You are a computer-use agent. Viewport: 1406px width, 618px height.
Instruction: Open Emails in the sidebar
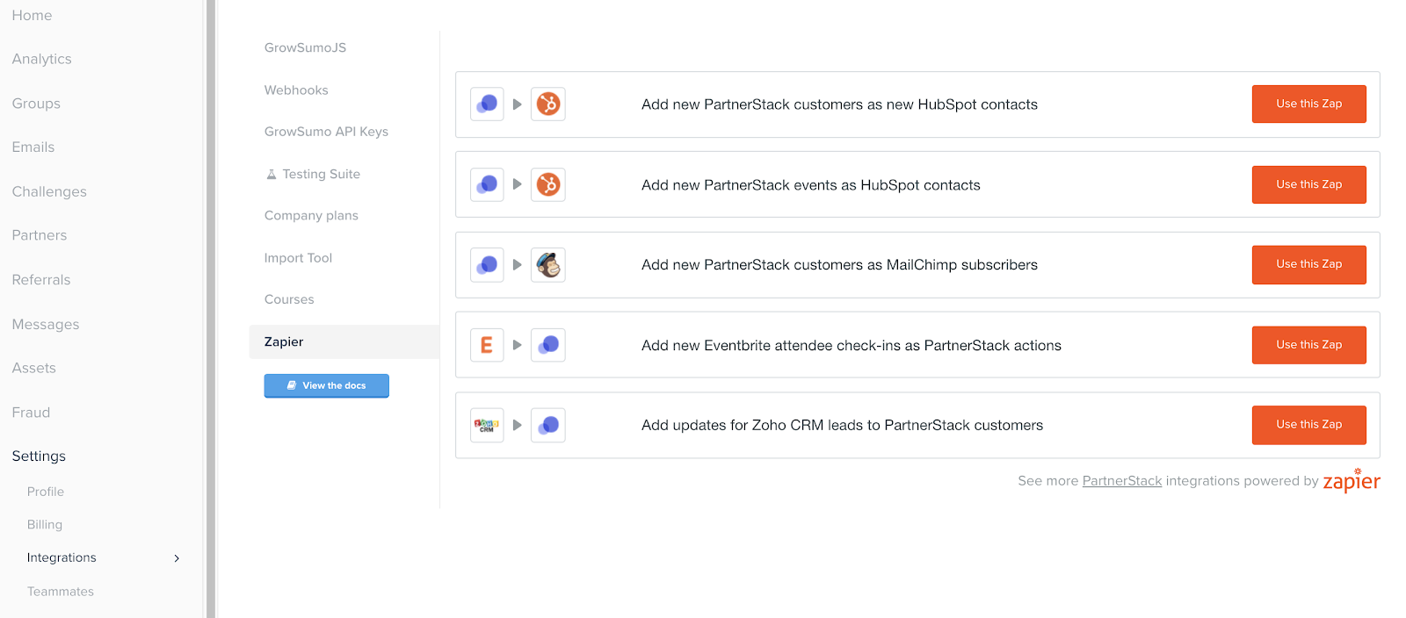point(33,147)
